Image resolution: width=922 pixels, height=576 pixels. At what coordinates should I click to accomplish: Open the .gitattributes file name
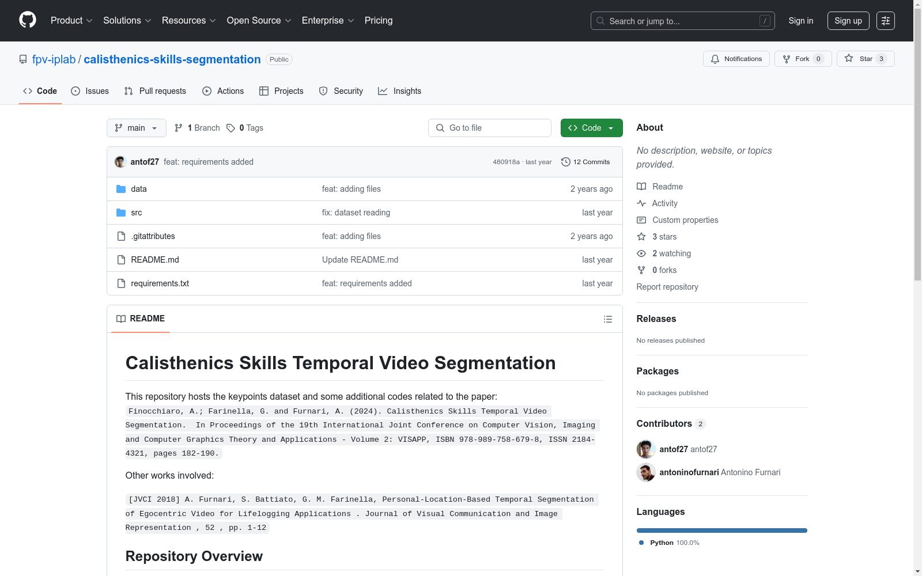[153, 236]
